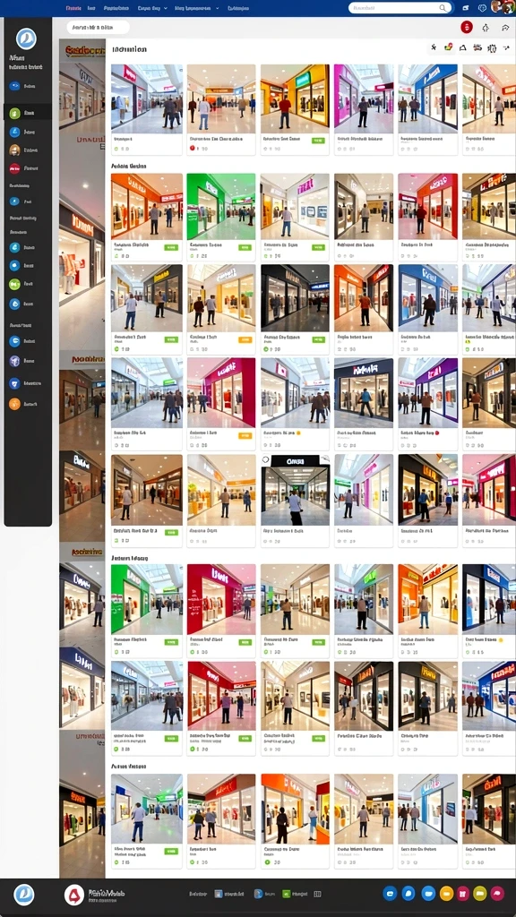Click the small circle icon on the black-header thumbnail
516x917 pixels.
266,460
